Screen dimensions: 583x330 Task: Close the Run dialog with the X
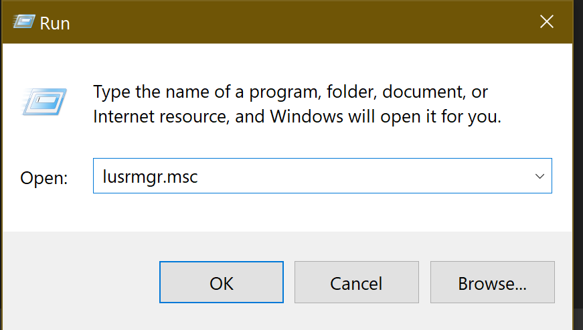click(x=546, y=22)
